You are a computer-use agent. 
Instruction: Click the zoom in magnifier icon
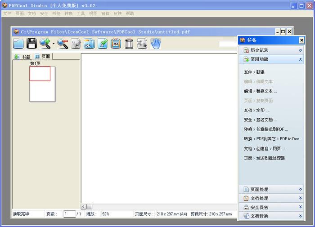[45, 44]
